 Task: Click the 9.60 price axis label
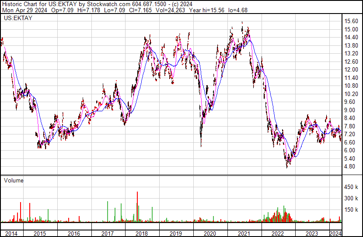(350, 102)
